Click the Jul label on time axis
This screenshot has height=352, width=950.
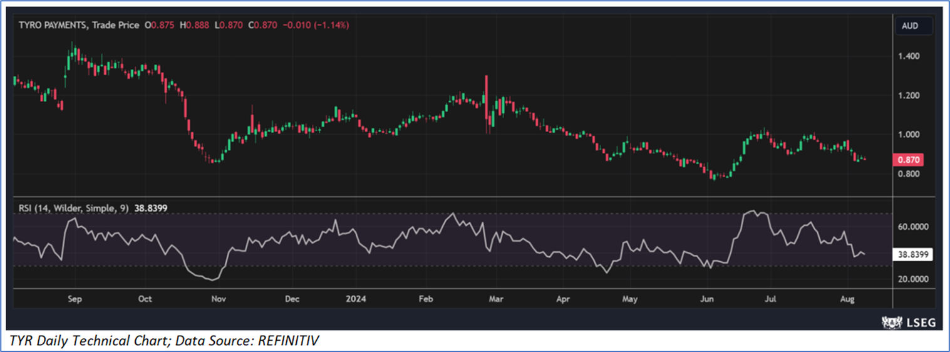[770, 299]
